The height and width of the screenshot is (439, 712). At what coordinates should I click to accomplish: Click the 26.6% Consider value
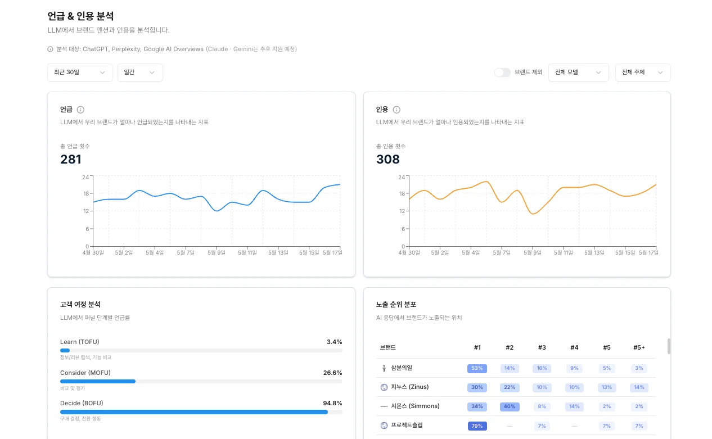pos(333,373)
